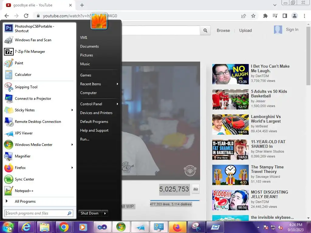Image resolution: width=311 pixels, height=233 pixels.
Task: Open Chrome three-dot menu
Action: pyautogui.click(x=304, y=16)
